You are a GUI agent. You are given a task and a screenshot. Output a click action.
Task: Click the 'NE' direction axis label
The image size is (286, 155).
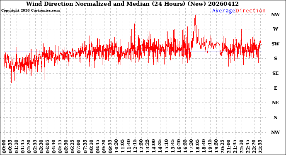coord(275,103)
